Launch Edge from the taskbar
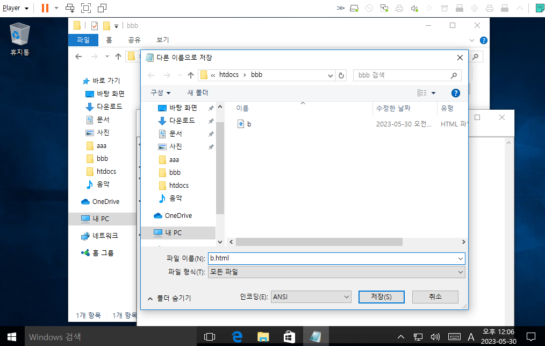The height and width of the screenshot is (346, 545). tap(236, 337)
